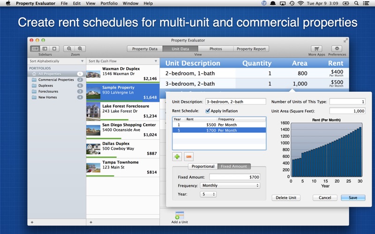Open the Apple menu
Viewport: 375px width, 234px height.
coord(8,3)
